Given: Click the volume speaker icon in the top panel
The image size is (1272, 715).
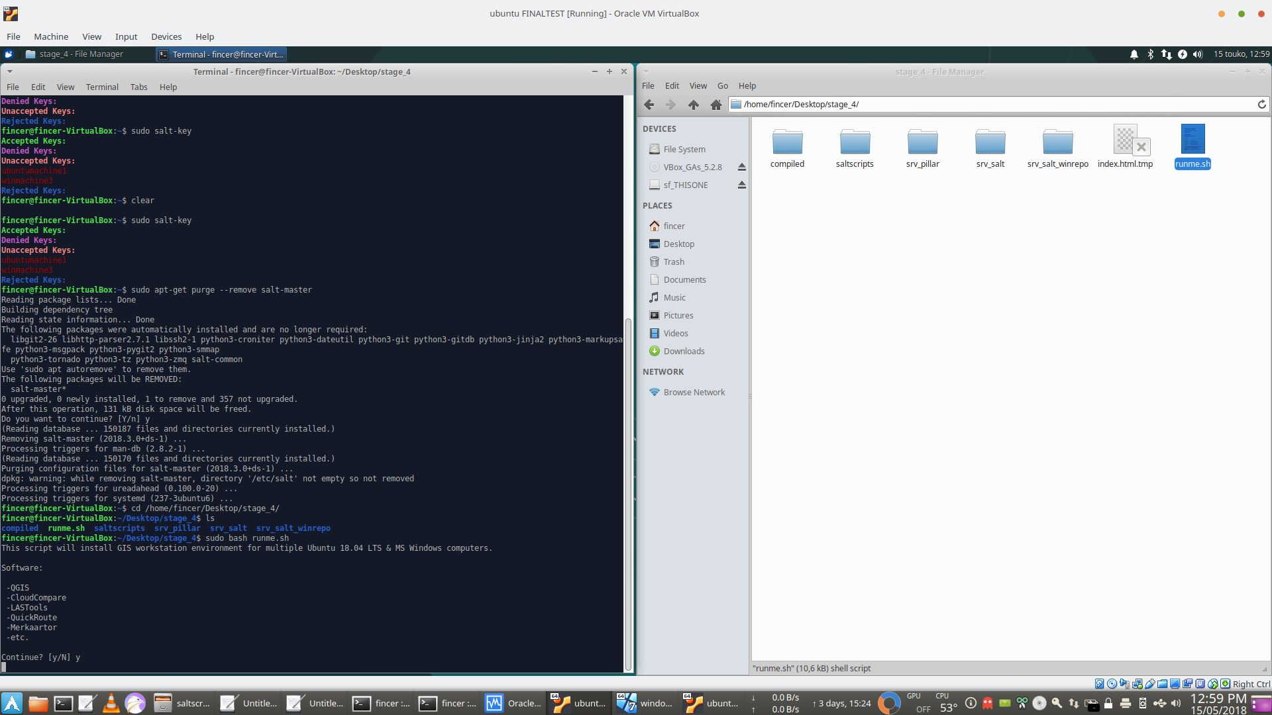Looking at the screenshot, I should [x=1198, y=54].
